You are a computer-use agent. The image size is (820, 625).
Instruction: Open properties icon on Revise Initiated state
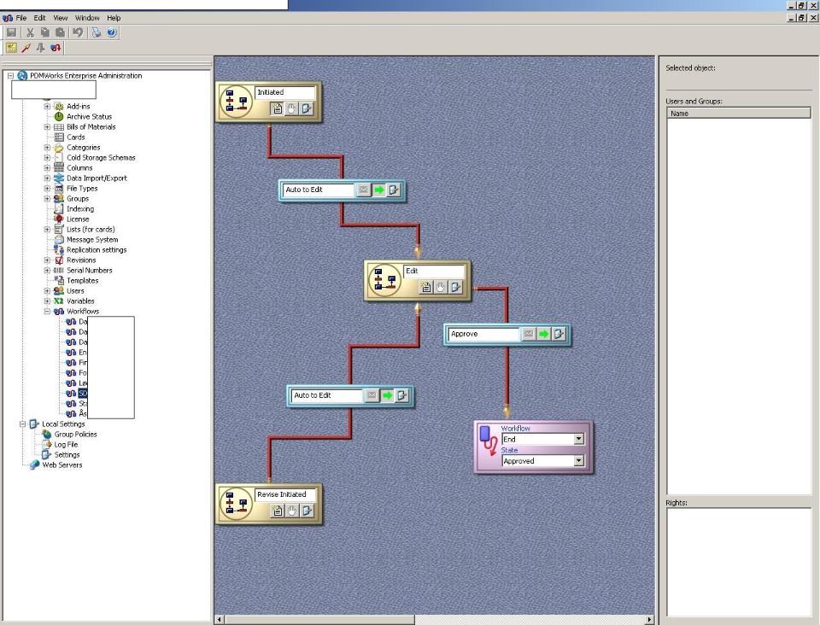tap(277, 511)
